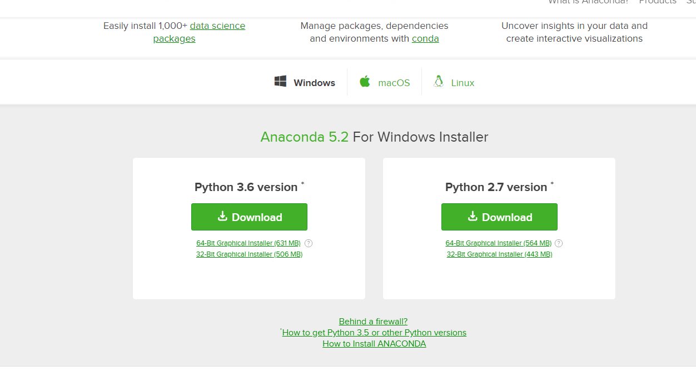
Task: Click the help icon beside 564 MB installer
Action: [559, 243]
